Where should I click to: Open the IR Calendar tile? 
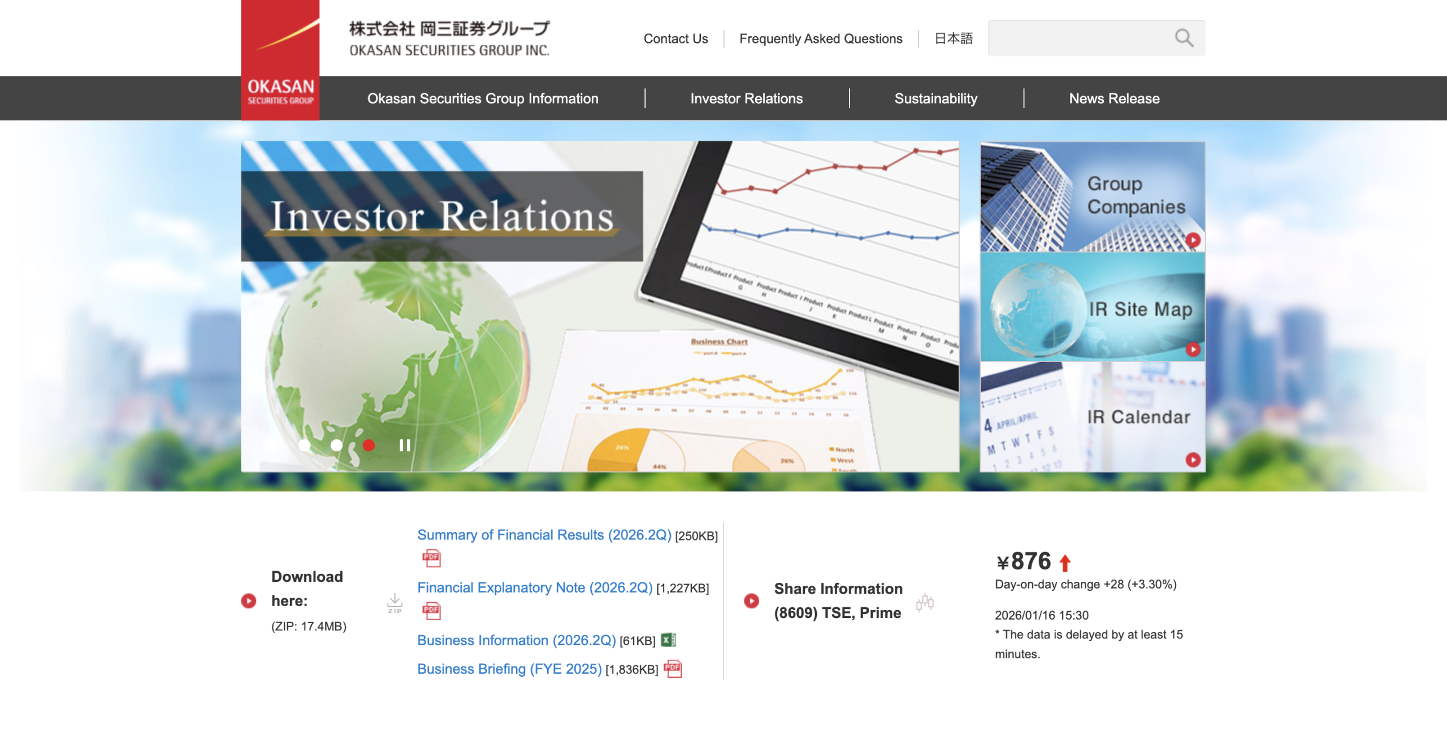tap(1092, 417)
